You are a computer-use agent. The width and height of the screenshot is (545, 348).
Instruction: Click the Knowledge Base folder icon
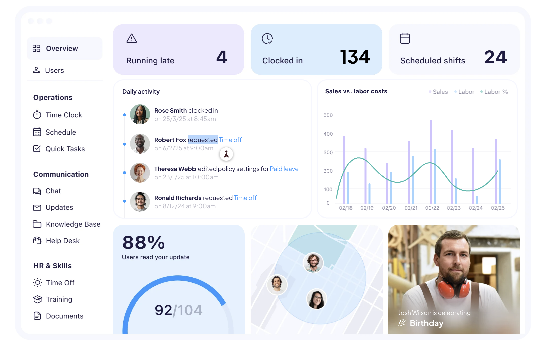(37, 224)
